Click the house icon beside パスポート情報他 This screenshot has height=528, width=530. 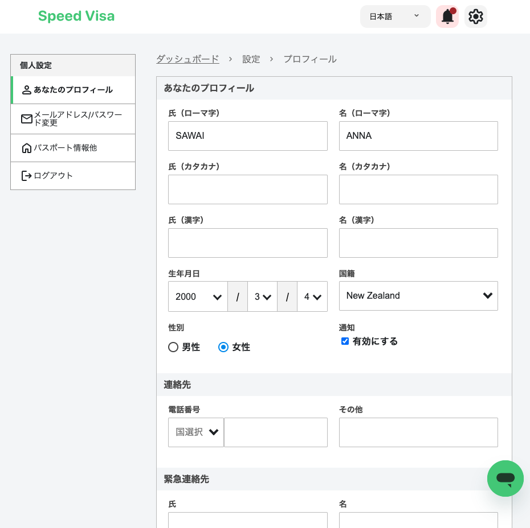pos(26,148)
